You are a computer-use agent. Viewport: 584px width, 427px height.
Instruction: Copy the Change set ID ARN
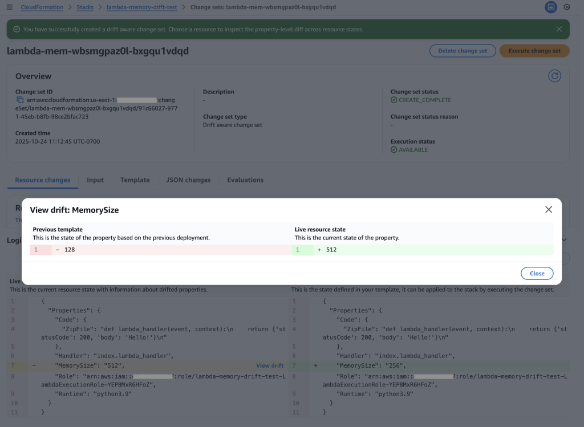pyautogui.click(x=20, y=100)
